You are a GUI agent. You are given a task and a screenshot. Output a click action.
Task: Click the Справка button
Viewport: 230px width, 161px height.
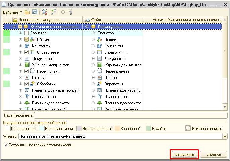click(x=213, y=154)
